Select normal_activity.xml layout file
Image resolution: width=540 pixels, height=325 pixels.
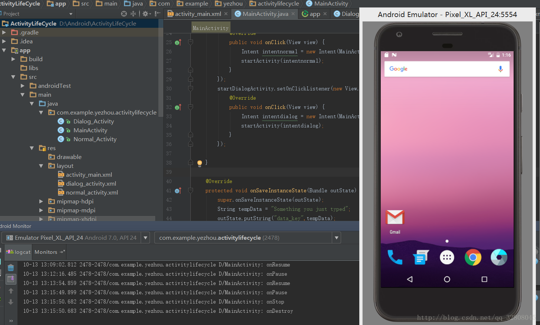tap(92, 192)
